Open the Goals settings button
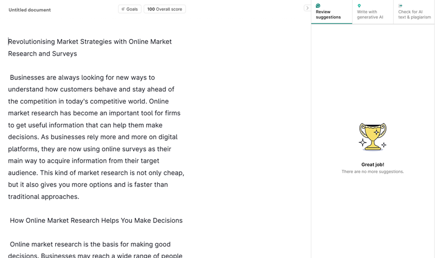 (129, 9)
